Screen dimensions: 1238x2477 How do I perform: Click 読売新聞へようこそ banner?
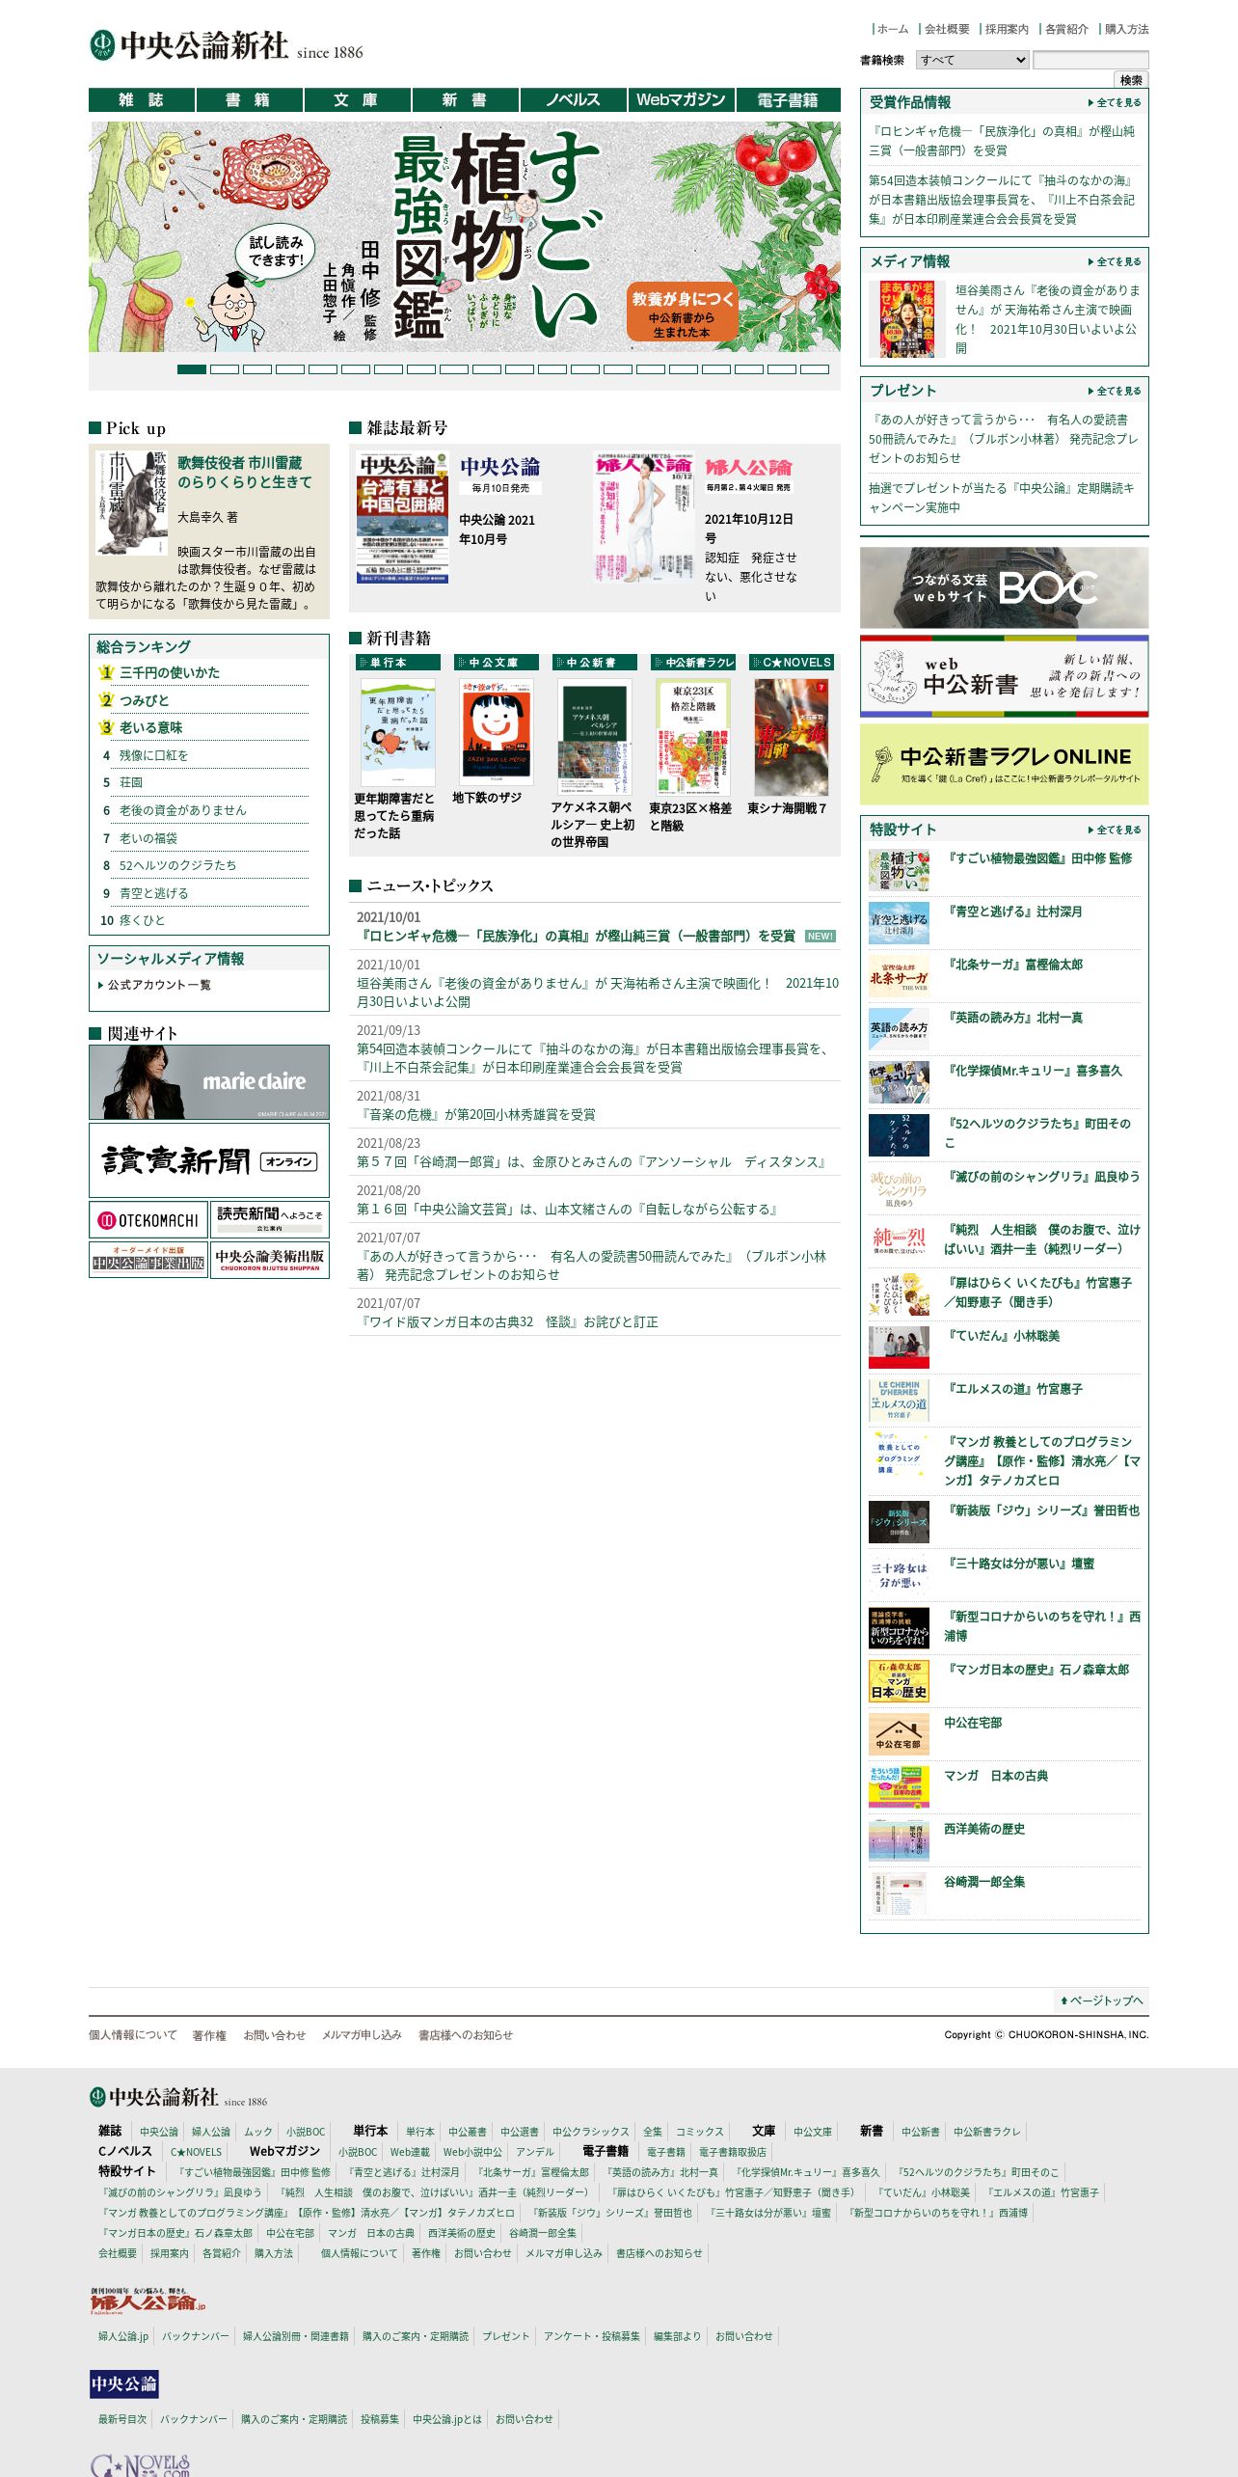pyautogui.click(x=270, y=1219)
